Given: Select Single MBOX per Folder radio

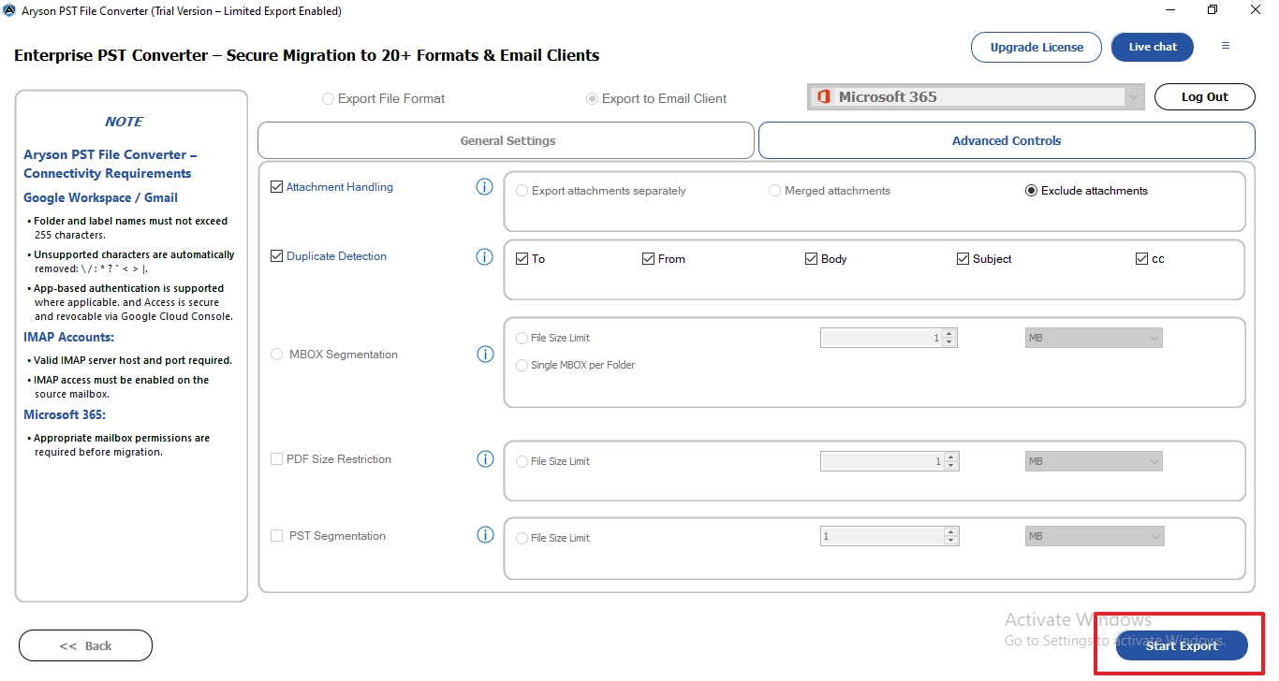Looking at the screenshot, I should pos(522,366).
